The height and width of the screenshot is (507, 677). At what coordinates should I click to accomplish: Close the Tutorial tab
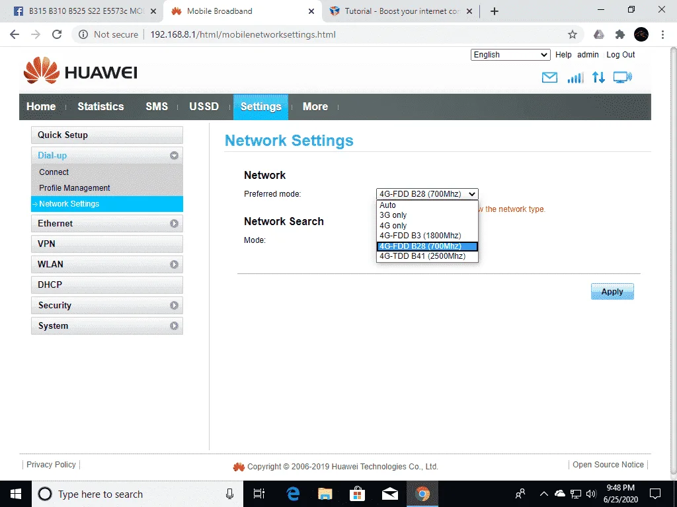(x=470, y=11)
